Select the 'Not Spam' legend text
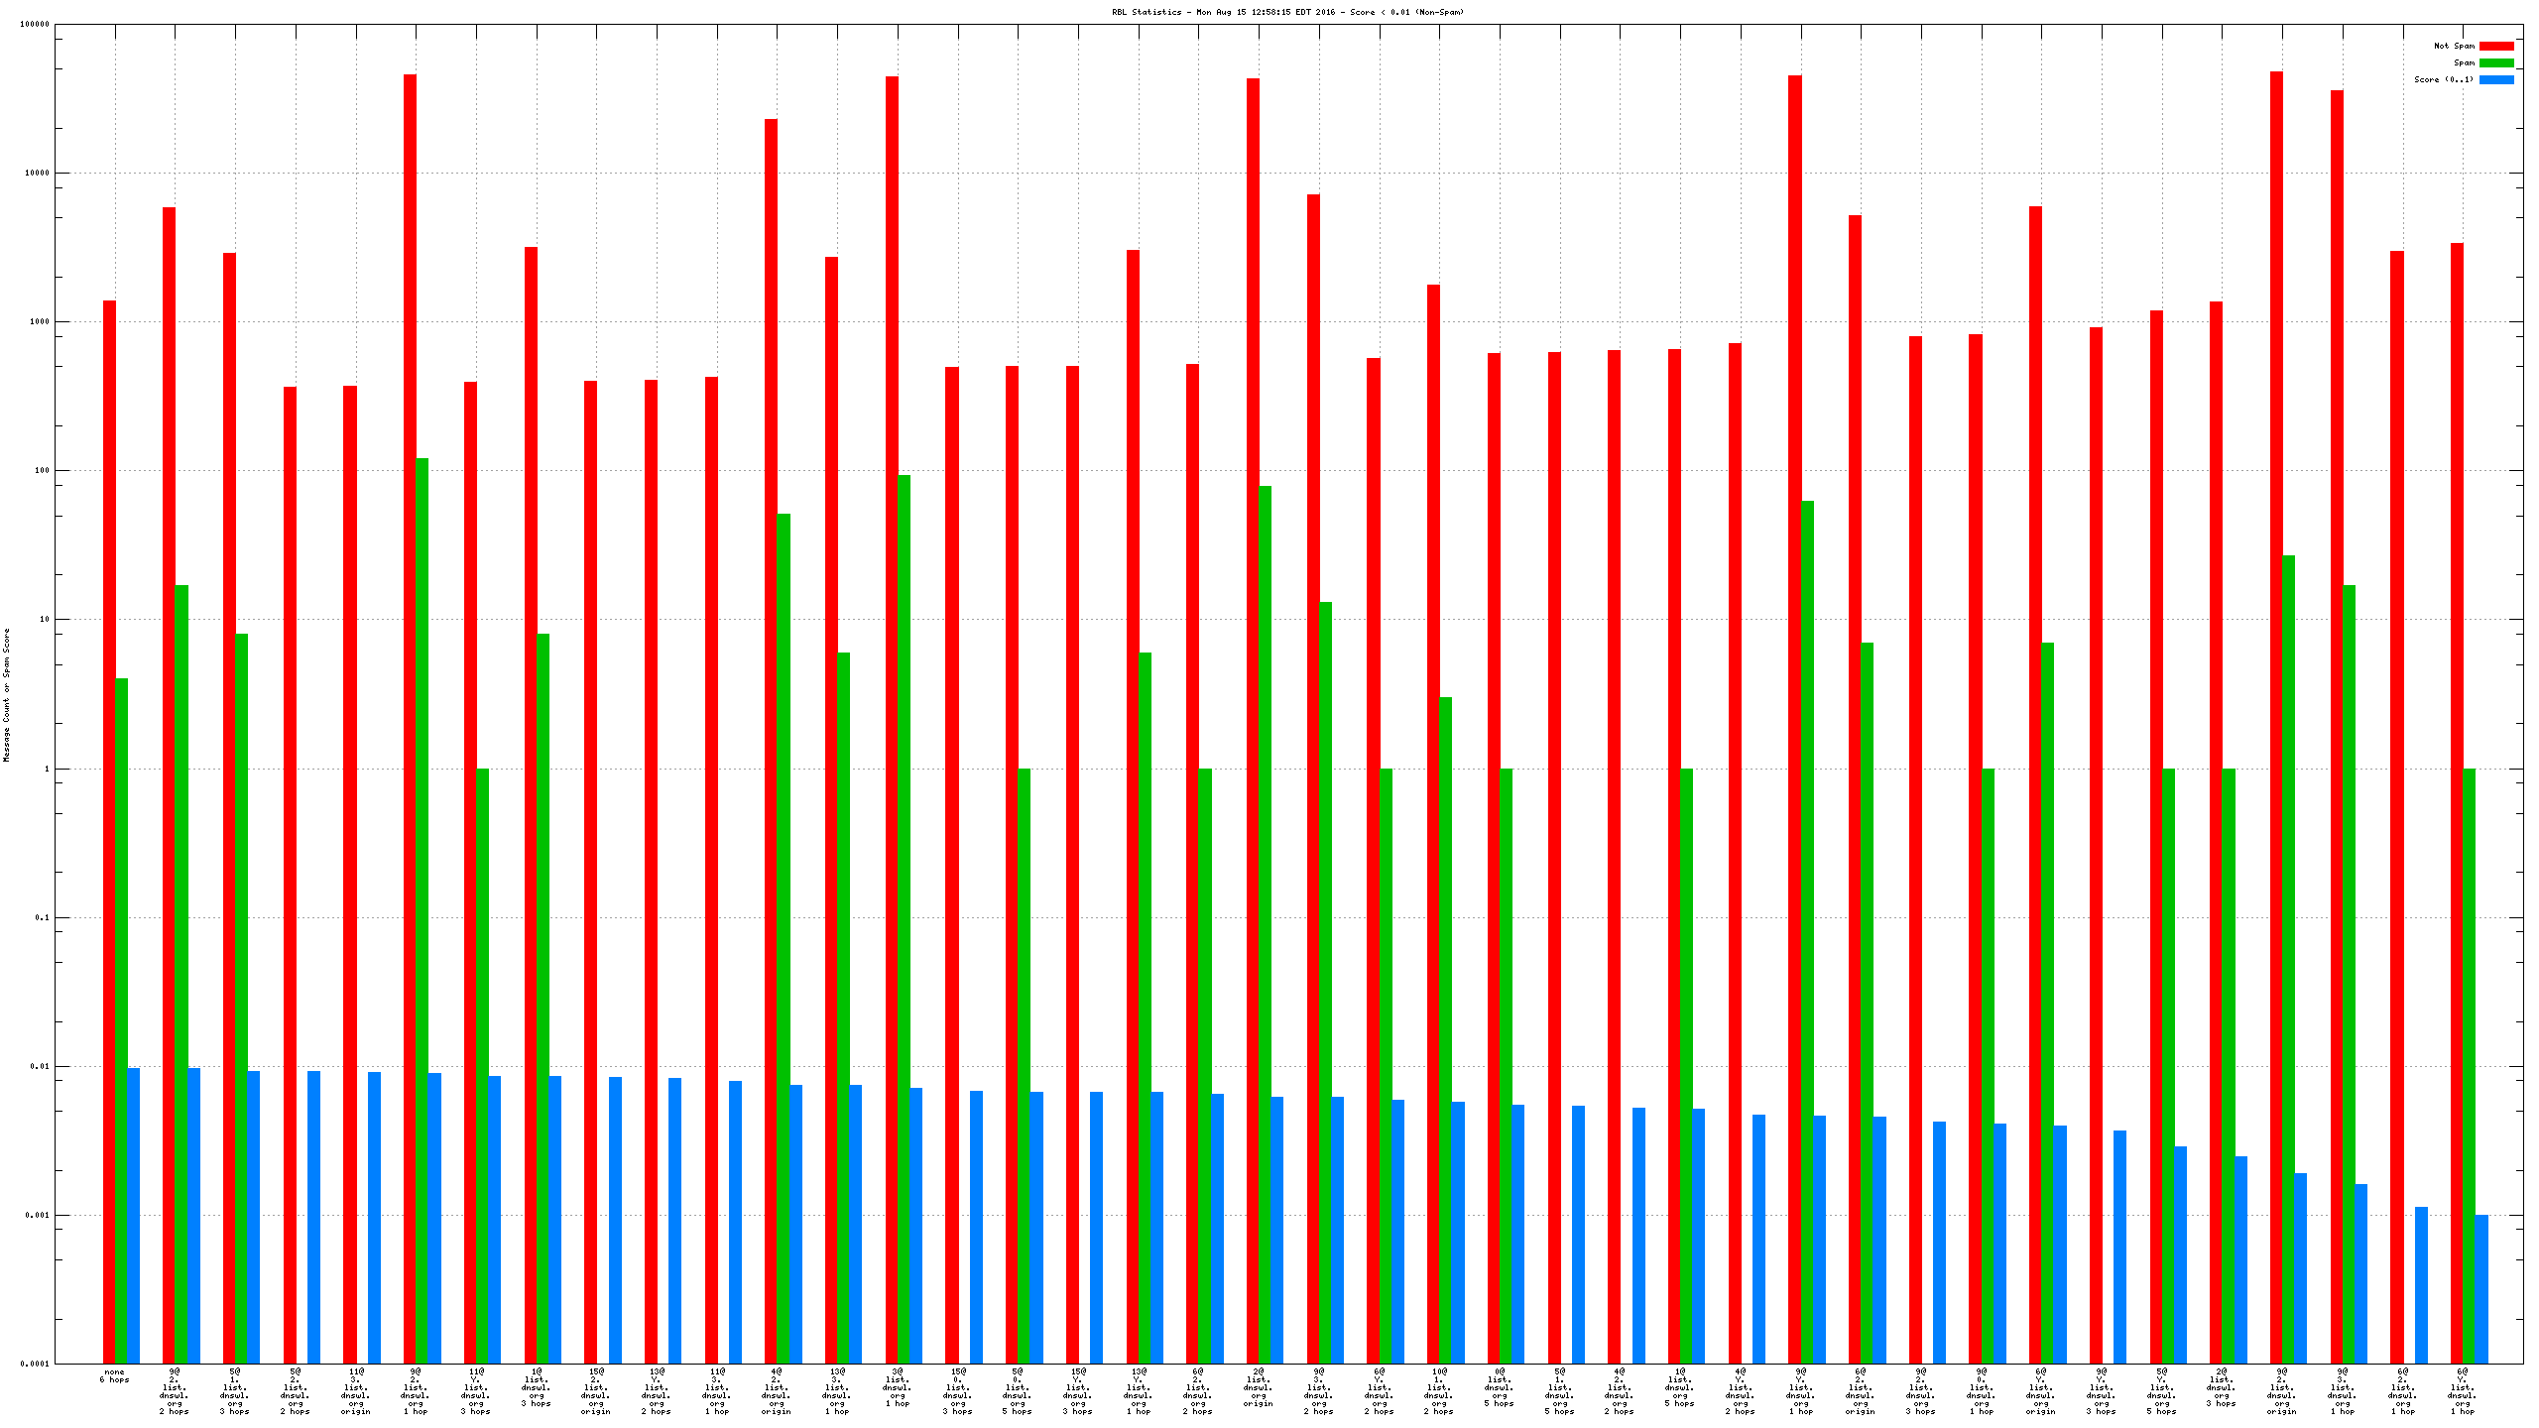This screenshot has width=2539, height=1428. pos(2454,46)
